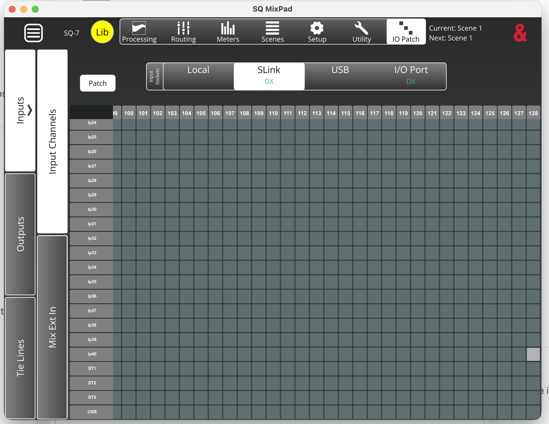Open the hamburger main menu icon
The height and width of the screenshot is (424, 549).
pyautogui.click(x=34, y=33)
